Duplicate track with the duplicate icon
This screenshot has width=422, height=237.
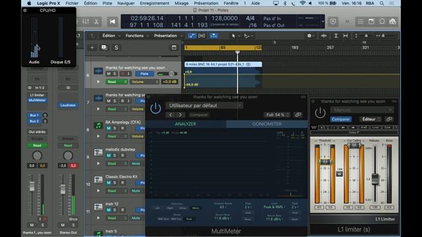coord(104,47)
